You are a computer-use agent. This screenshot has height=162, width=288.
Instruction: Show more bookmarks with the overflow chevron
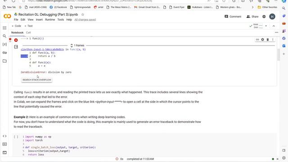point(252,7)
